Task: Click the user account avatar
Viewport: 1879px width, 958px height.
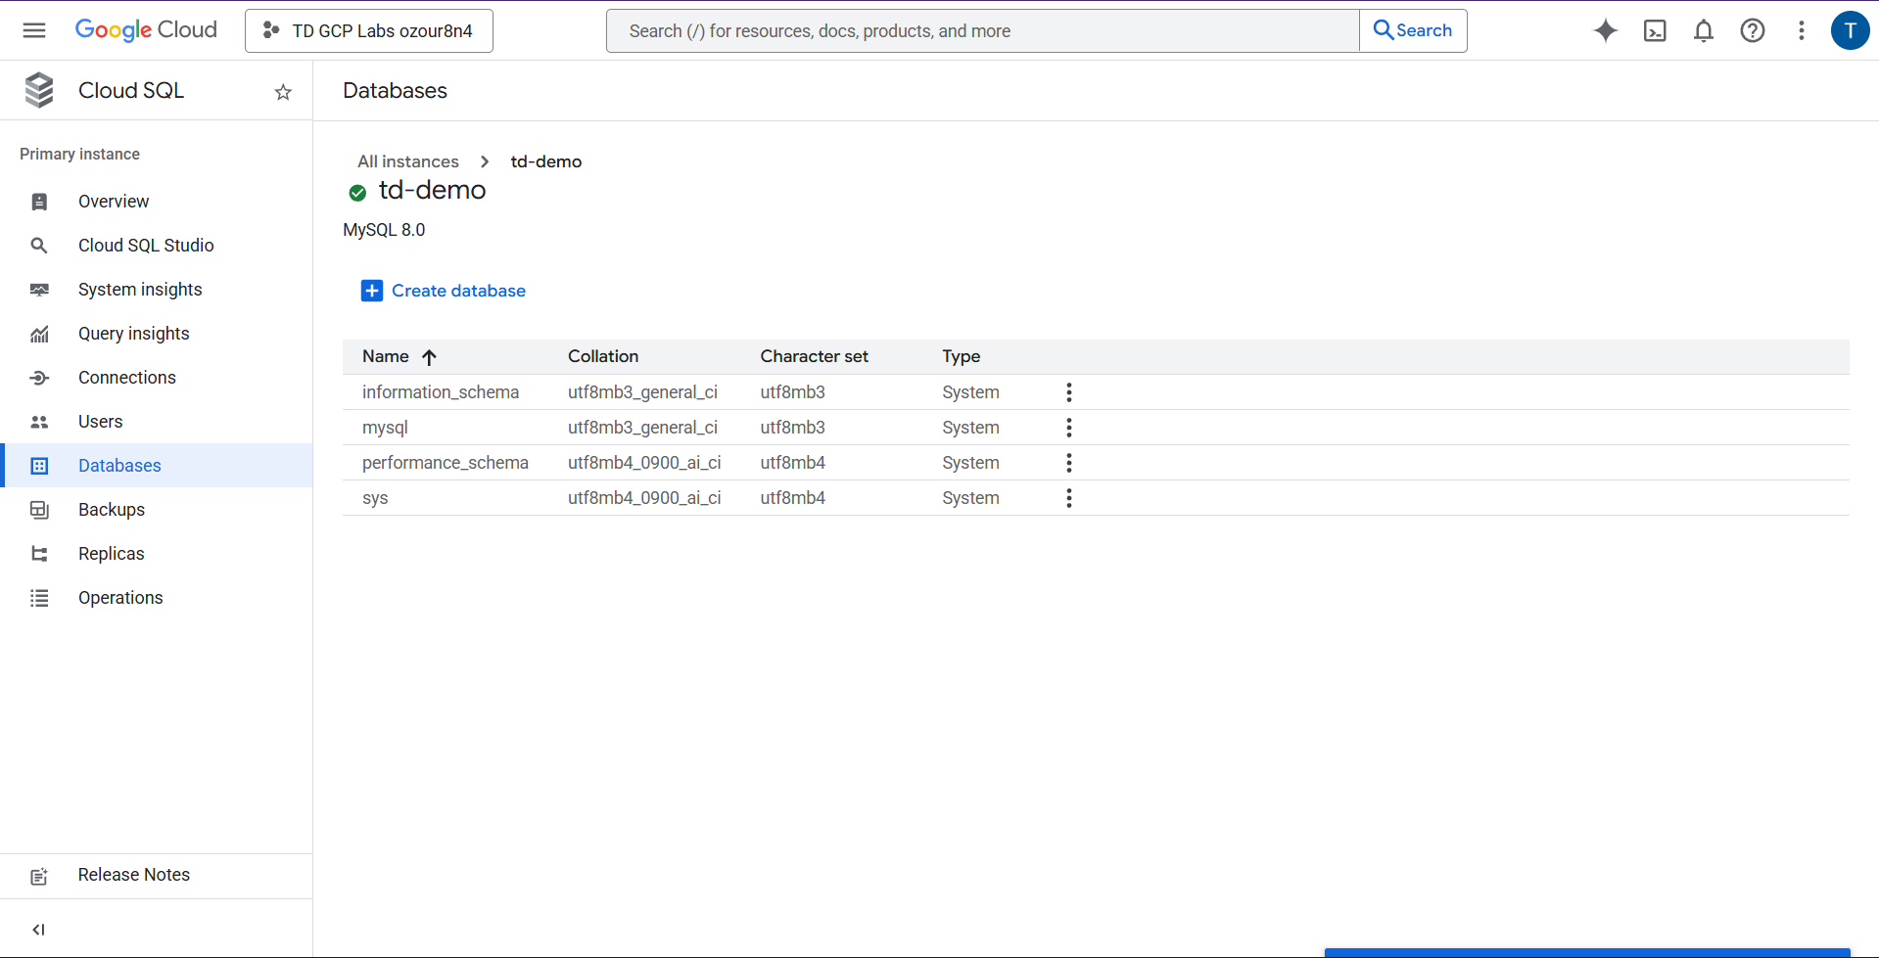Action: click(x=1849, y=30)
